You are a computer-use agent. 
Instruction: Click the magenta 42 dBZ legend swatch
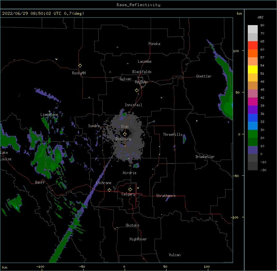tap(253, 101)
